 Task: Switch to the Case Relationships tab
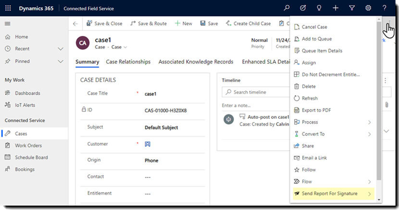128,62
